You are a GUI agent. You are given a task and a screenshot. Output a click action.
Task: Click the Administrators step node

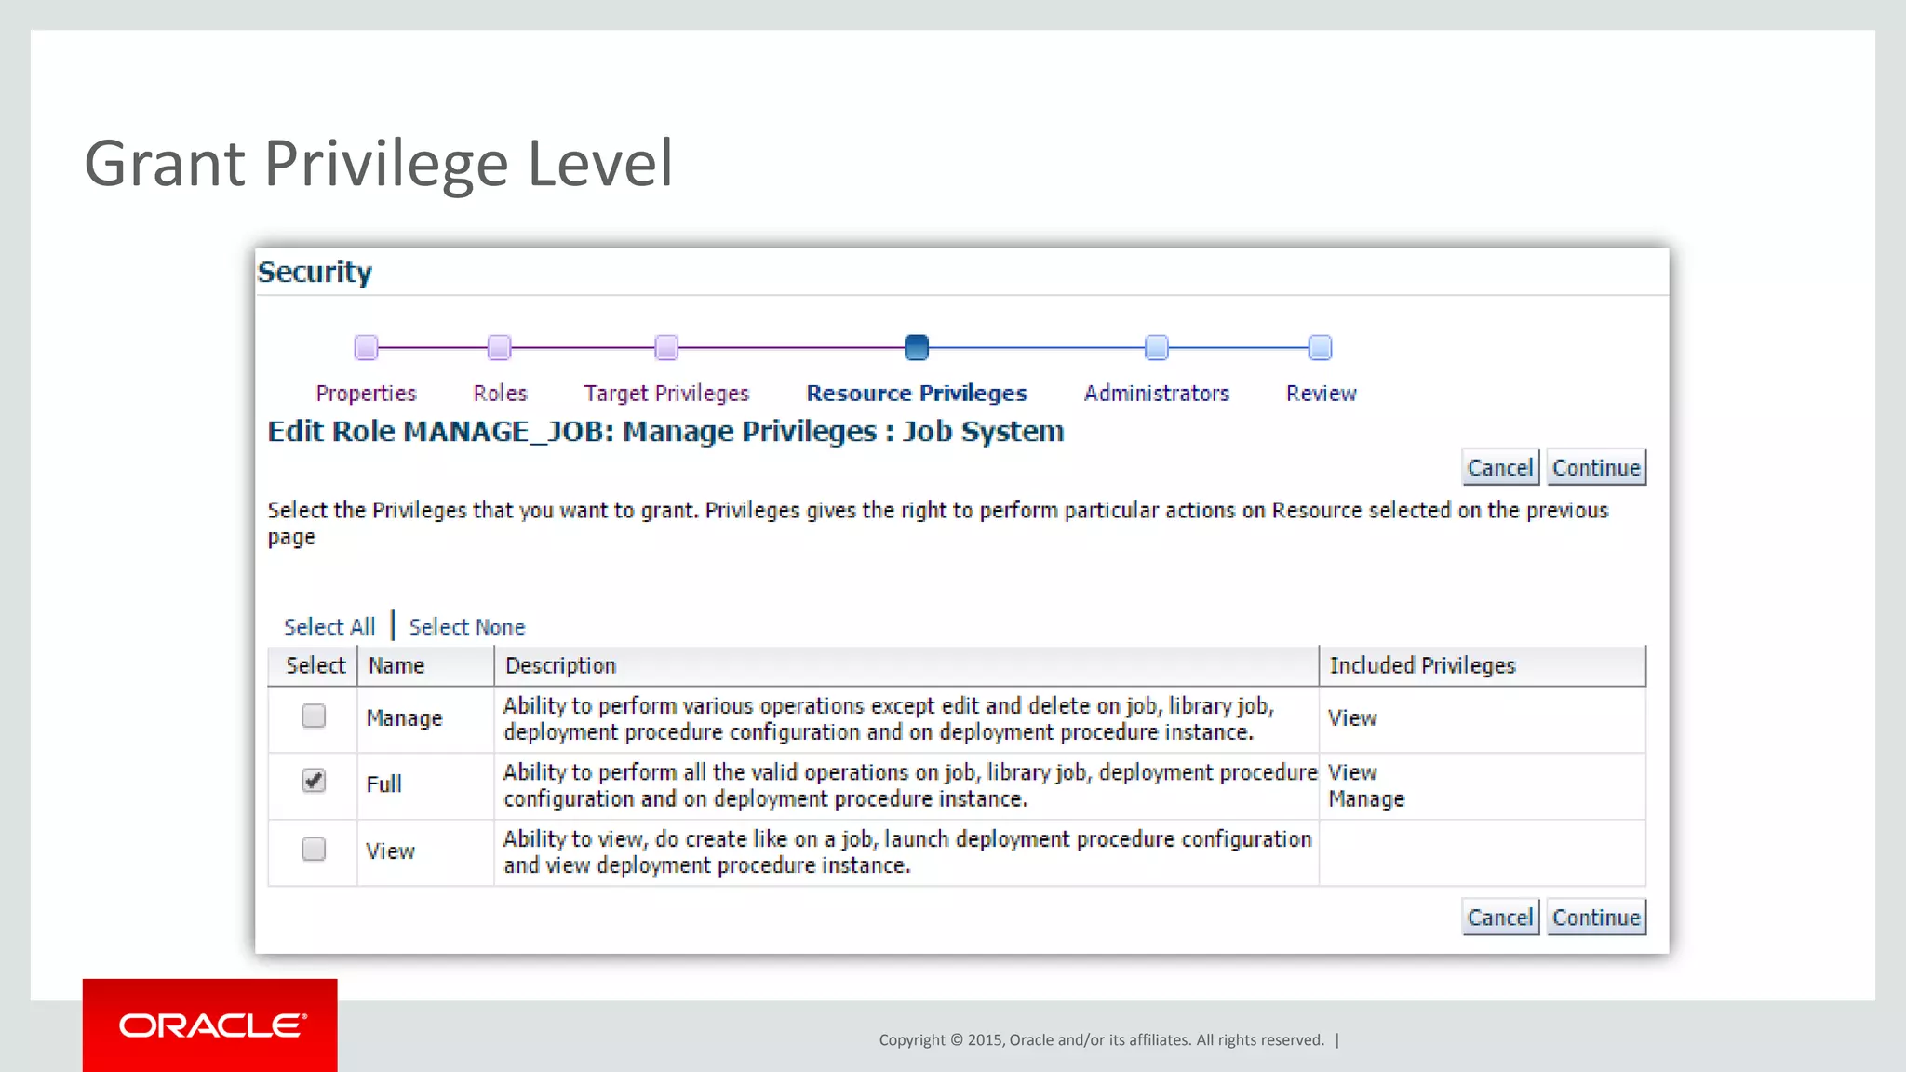tap(1157, 348)
